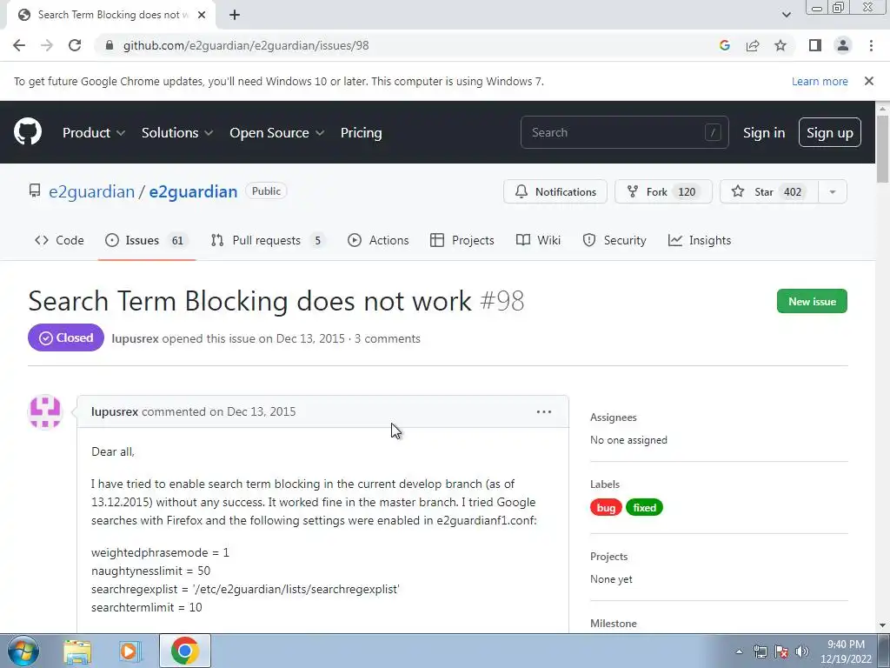Open the comment options ellipsis menu

[544, 411]
